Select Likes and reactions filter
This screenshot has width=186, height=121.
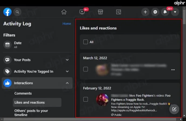[37, 102]
